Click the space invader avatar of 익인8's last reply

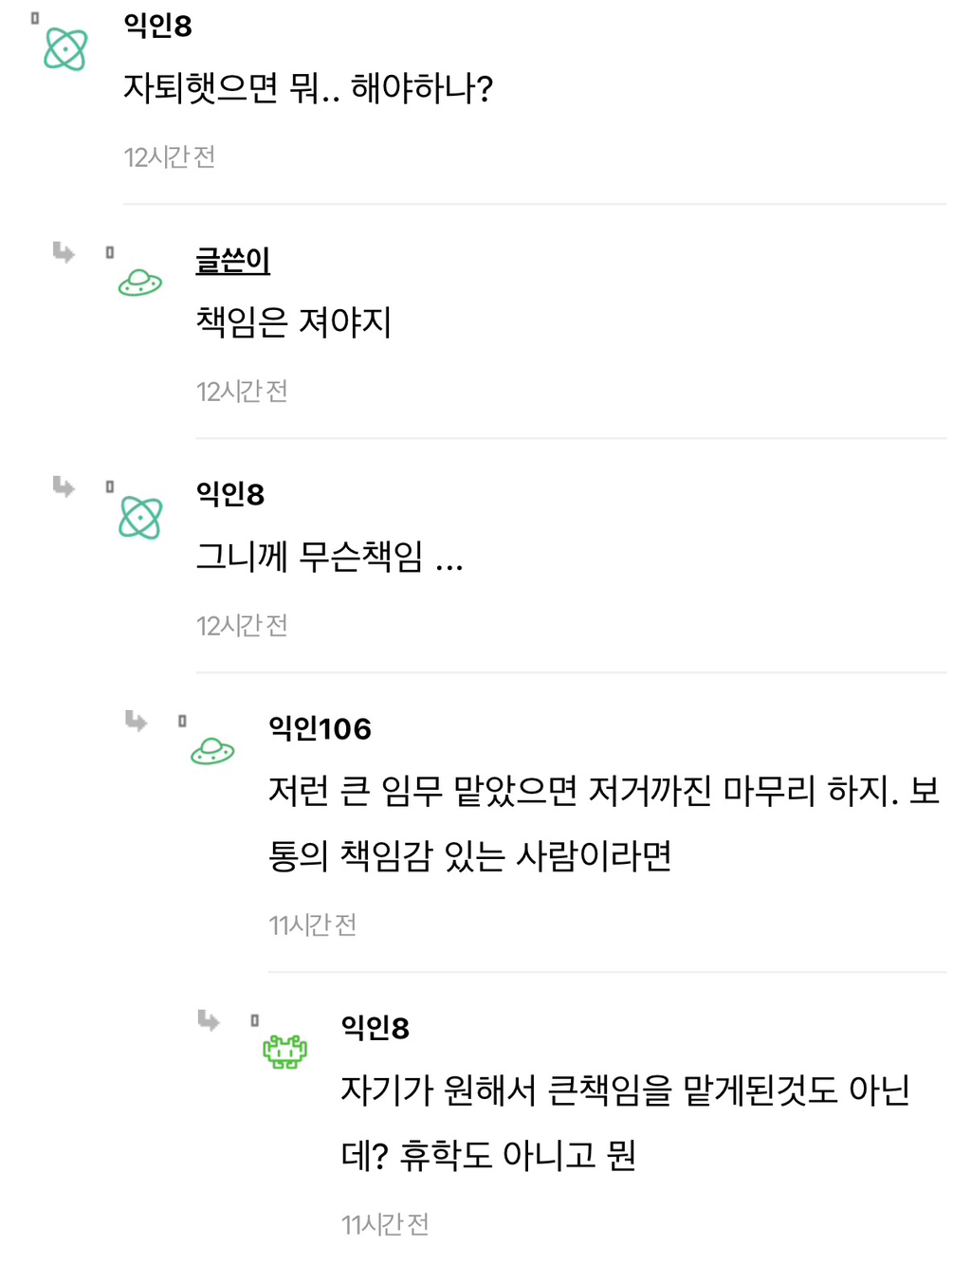click(x=284, y=1050)
